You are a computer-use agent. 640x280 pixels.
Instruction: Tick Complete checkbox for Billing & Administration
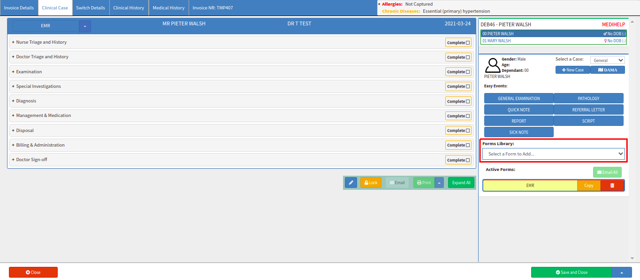[x=468, y=145]
